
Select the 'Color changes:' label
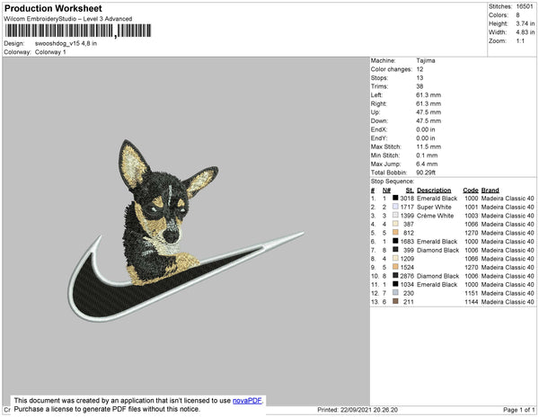tap(391, 69)
